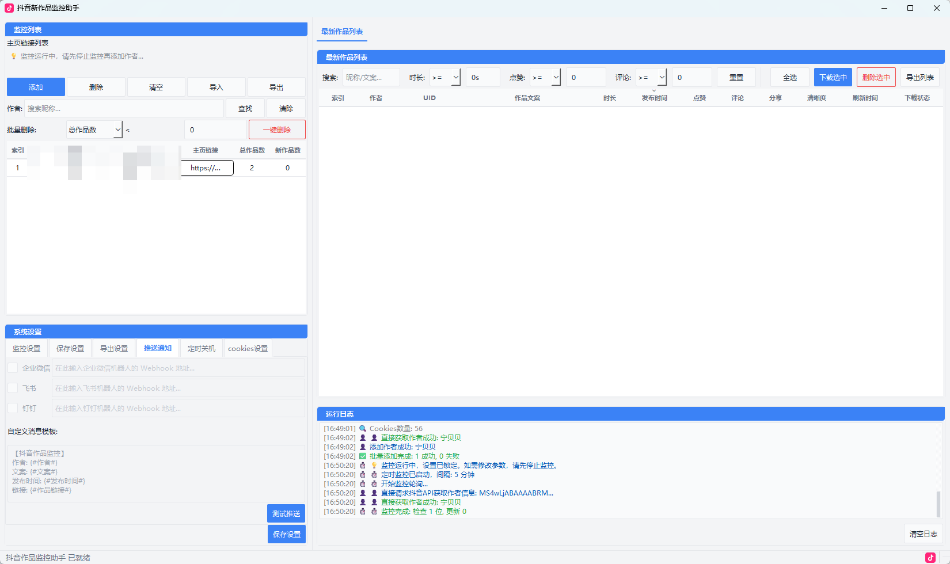Select the 导出设置 tab

(114, 348)
